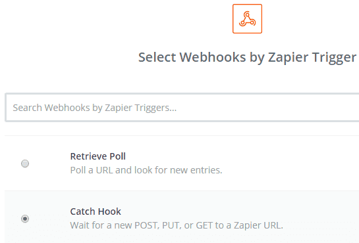Select the Catch Hook radio button

25,219
